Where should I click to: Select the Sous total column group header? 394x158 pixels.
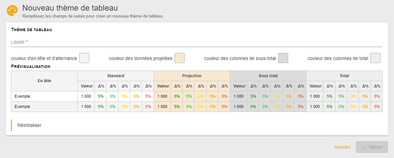tap(268, 76)
